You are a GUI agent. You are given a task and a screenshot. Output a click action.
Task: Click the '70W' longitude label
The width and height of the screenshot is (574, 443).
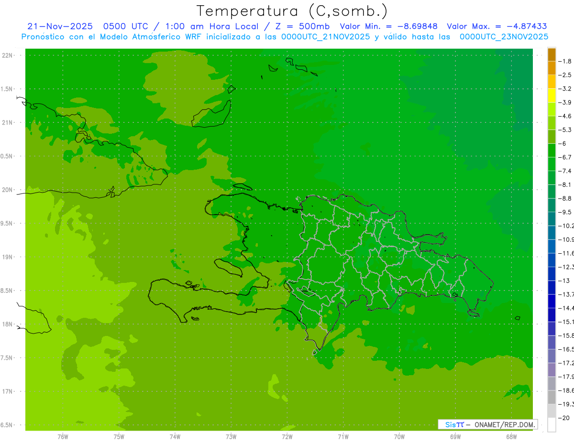pyautogui.click(x=399, y=437)
